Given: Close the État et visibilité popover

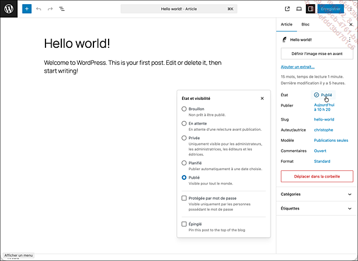Looking at the screenshot, I should 262,99.
